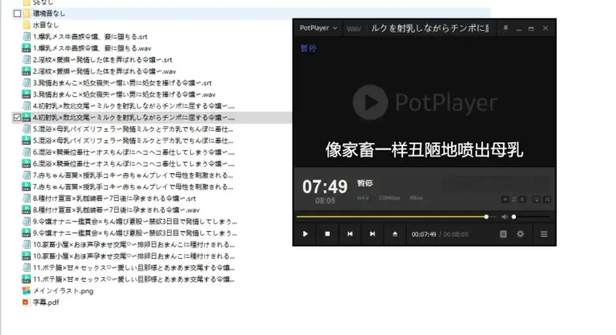Click the track 9 document-style file icon
Viewport: 616px width, 335px height.
[x=26, y=221]
